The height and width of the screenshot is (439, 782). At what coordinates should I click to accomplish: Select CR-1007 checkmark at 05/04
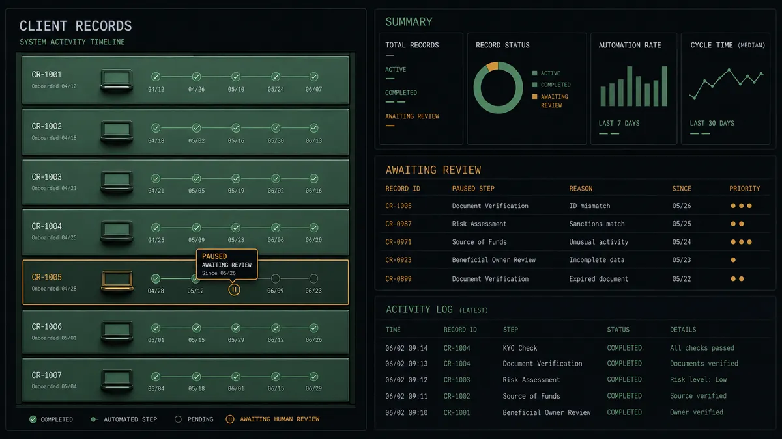[156, 377]
